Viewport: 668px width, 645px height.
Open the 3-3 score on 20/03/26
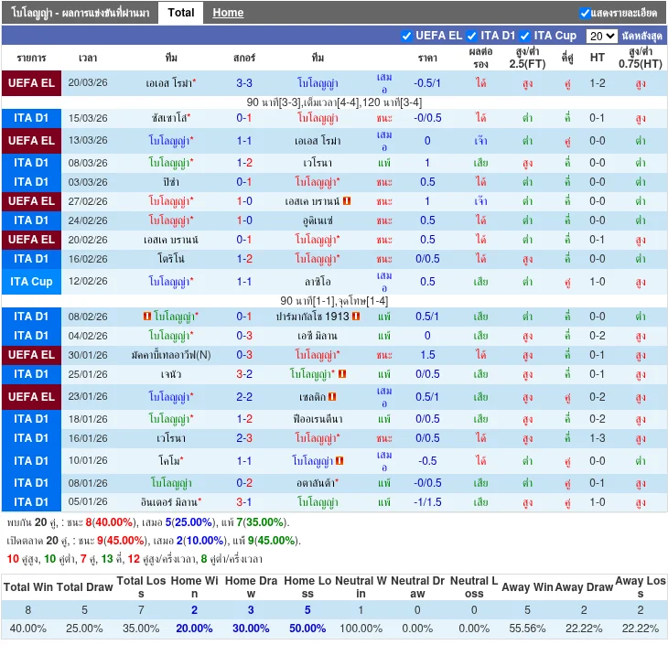[244, 82]
